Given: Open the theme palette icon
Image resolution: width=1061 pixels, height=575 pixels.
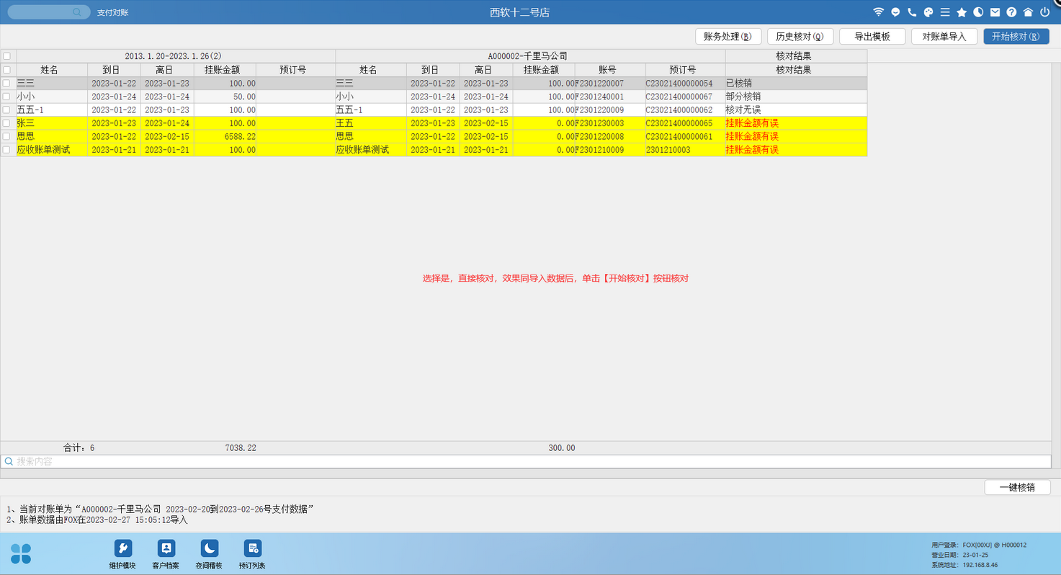Looking at the screenshot, I should [x=928, y=12].
